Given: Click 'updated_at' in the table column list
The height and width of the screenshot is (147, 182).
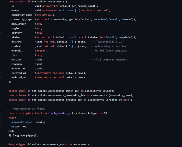Looking at the screenshot, I should pos(19,77).
